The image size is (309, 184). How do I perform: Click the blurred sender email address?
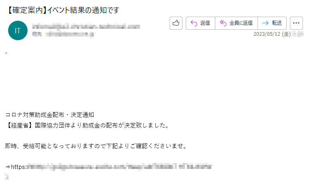[86, 26]
